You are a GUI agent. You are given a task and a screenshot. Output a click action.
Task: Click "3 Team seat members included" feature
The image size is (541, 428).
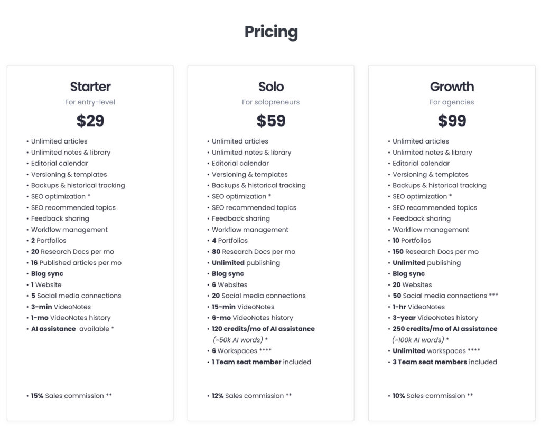click(445, 362)
